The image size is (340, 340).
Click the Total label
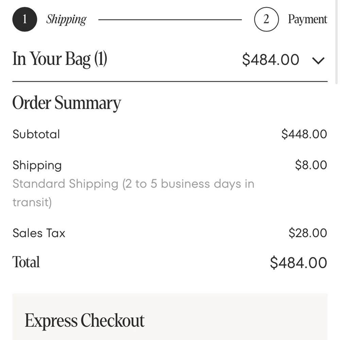coord(26,262)
